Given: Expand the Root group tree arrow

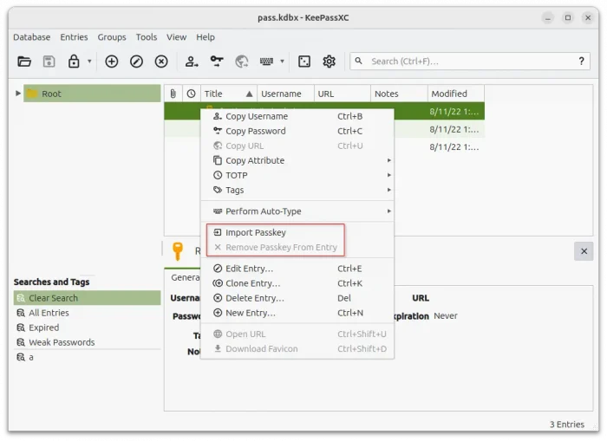Looking at the screenshot, I should (x=18, y=94).
